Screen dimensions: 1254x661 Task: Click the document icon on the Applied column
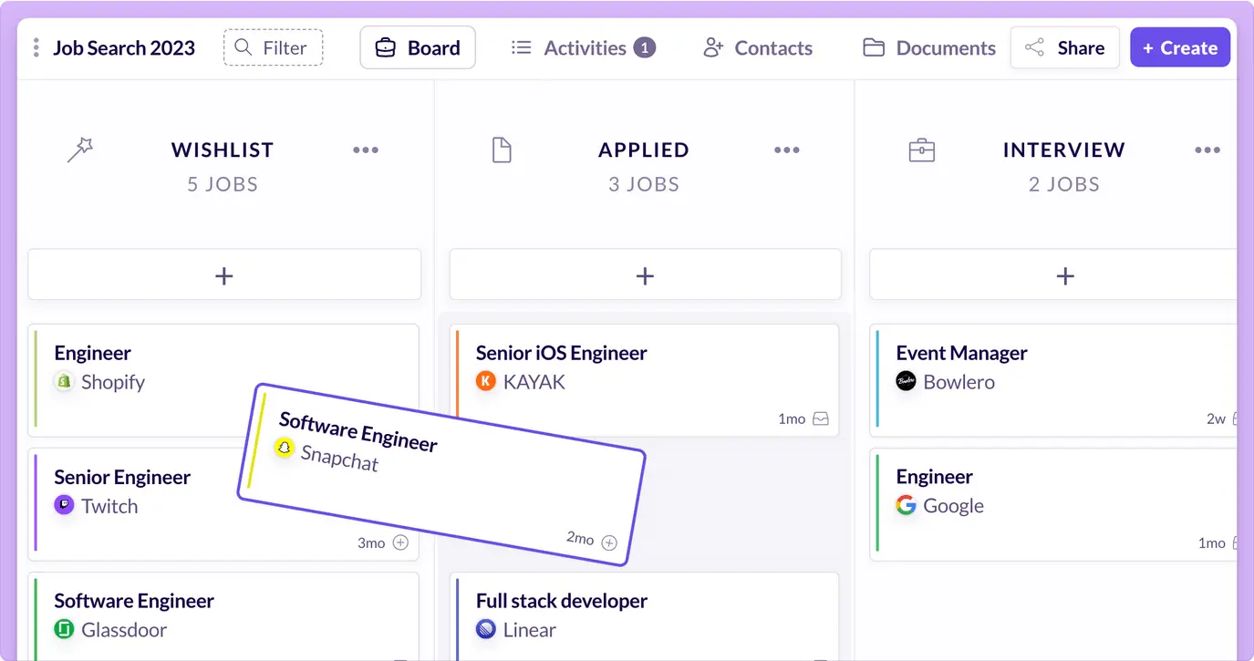click(502, 150)
